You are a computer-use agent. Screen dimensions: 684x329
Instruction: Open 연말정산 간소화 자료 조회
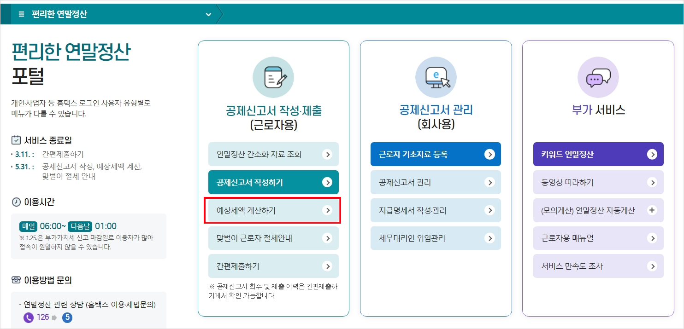coord(273,154)
